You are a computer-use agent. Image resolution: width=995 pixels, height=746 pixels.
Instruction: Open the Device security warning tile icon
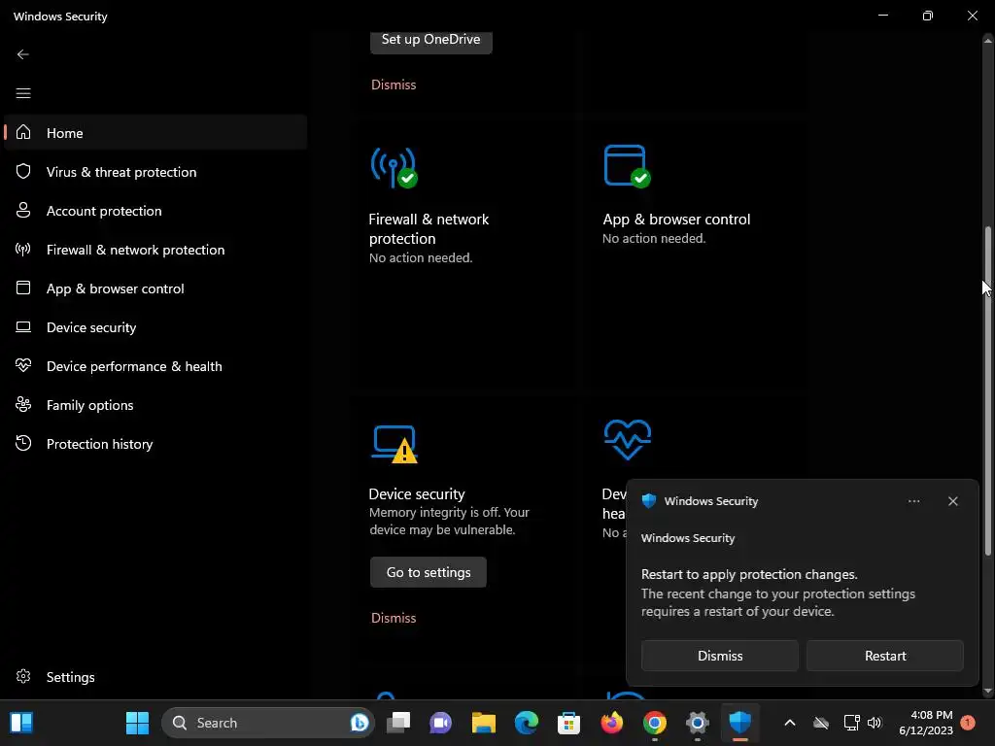(x=395, y=444)
